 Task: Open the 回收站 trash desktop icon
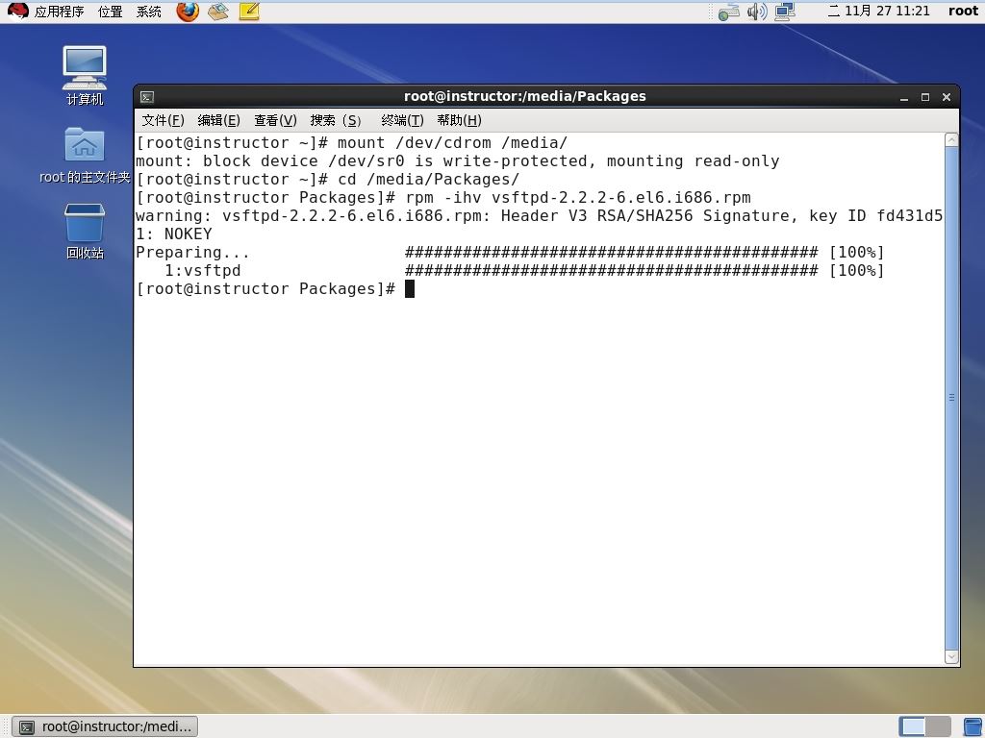pyautogui.click(x=85, y=231)
